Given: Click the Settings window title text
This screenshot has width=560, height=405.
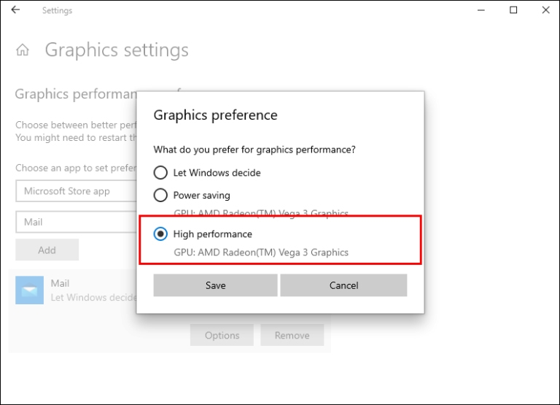Looking at the screenshot, I should [57, 11].
